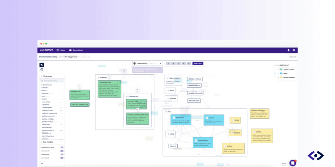The width and height of the screenshot is (335, 167).
Task: Start the onboarding tour
Action: [198, 64]
